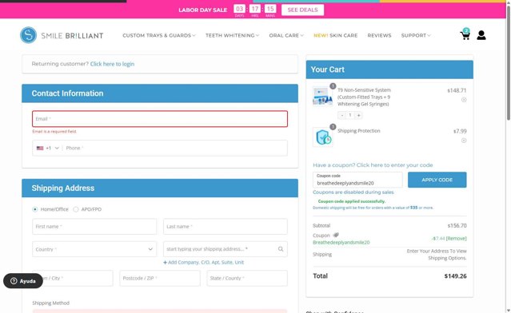Click here to login link

112,64
